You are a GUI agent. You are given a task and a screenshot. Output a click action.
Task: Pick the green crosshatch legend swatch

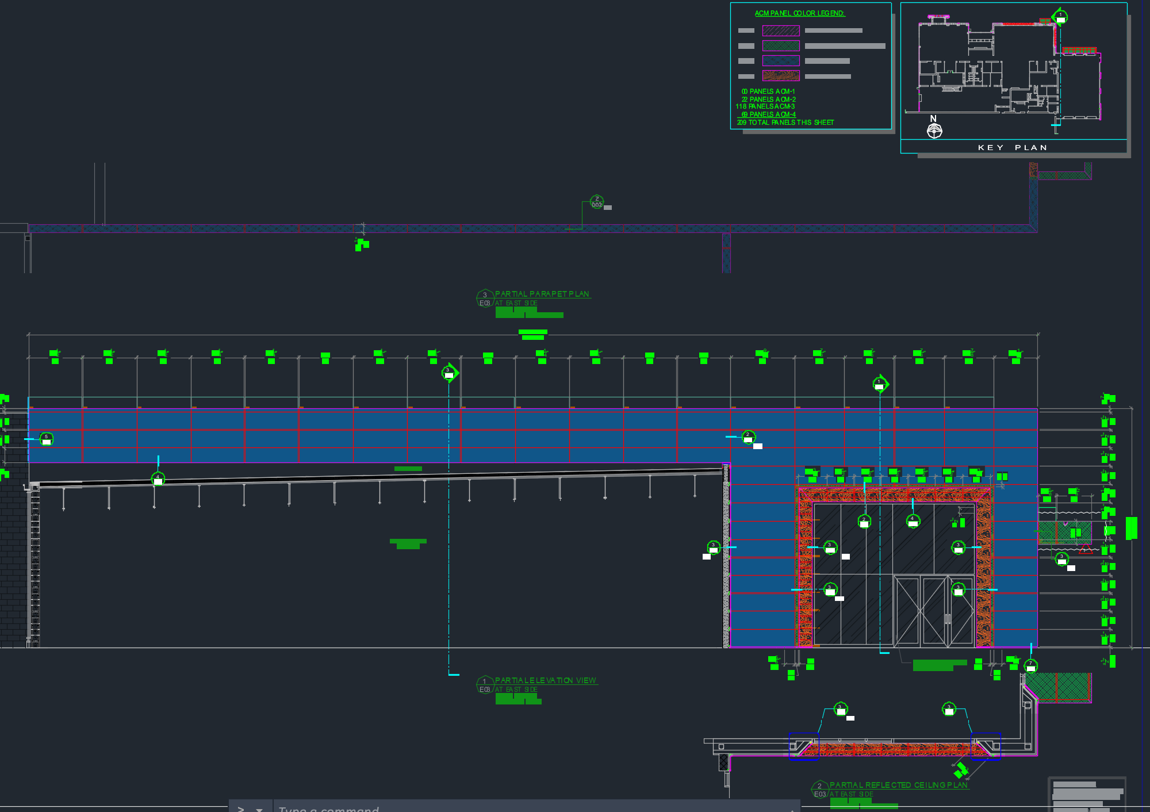pyautogui.click(x=781, y=45)
